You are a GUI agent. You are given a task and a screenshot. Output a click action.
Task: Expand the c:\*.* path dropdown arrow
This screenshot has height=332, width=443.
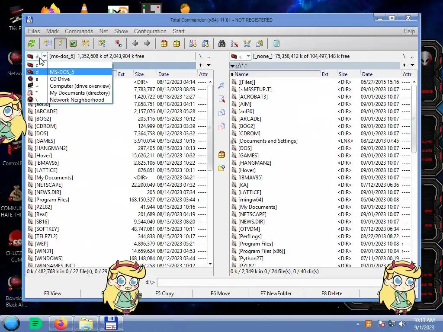click(x=232, y=66)
